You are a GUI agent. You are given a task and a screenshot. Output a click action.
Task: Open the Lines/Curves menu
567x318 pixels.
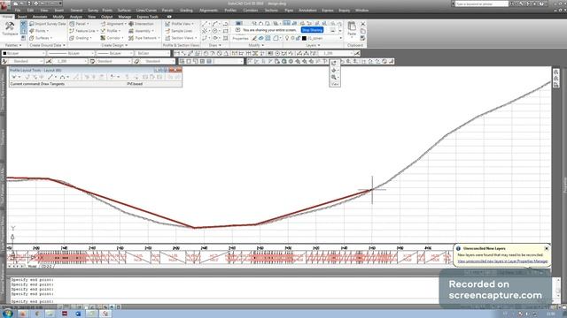pos(146,10)
